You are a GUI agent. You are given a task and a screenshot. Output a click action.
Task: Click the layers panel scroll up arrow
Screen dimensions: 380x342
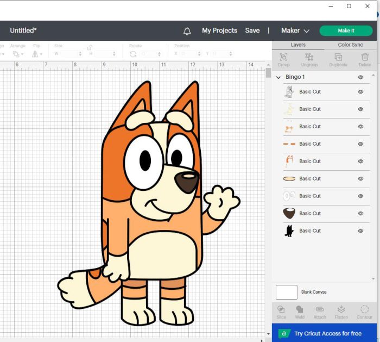click(373, 75)
